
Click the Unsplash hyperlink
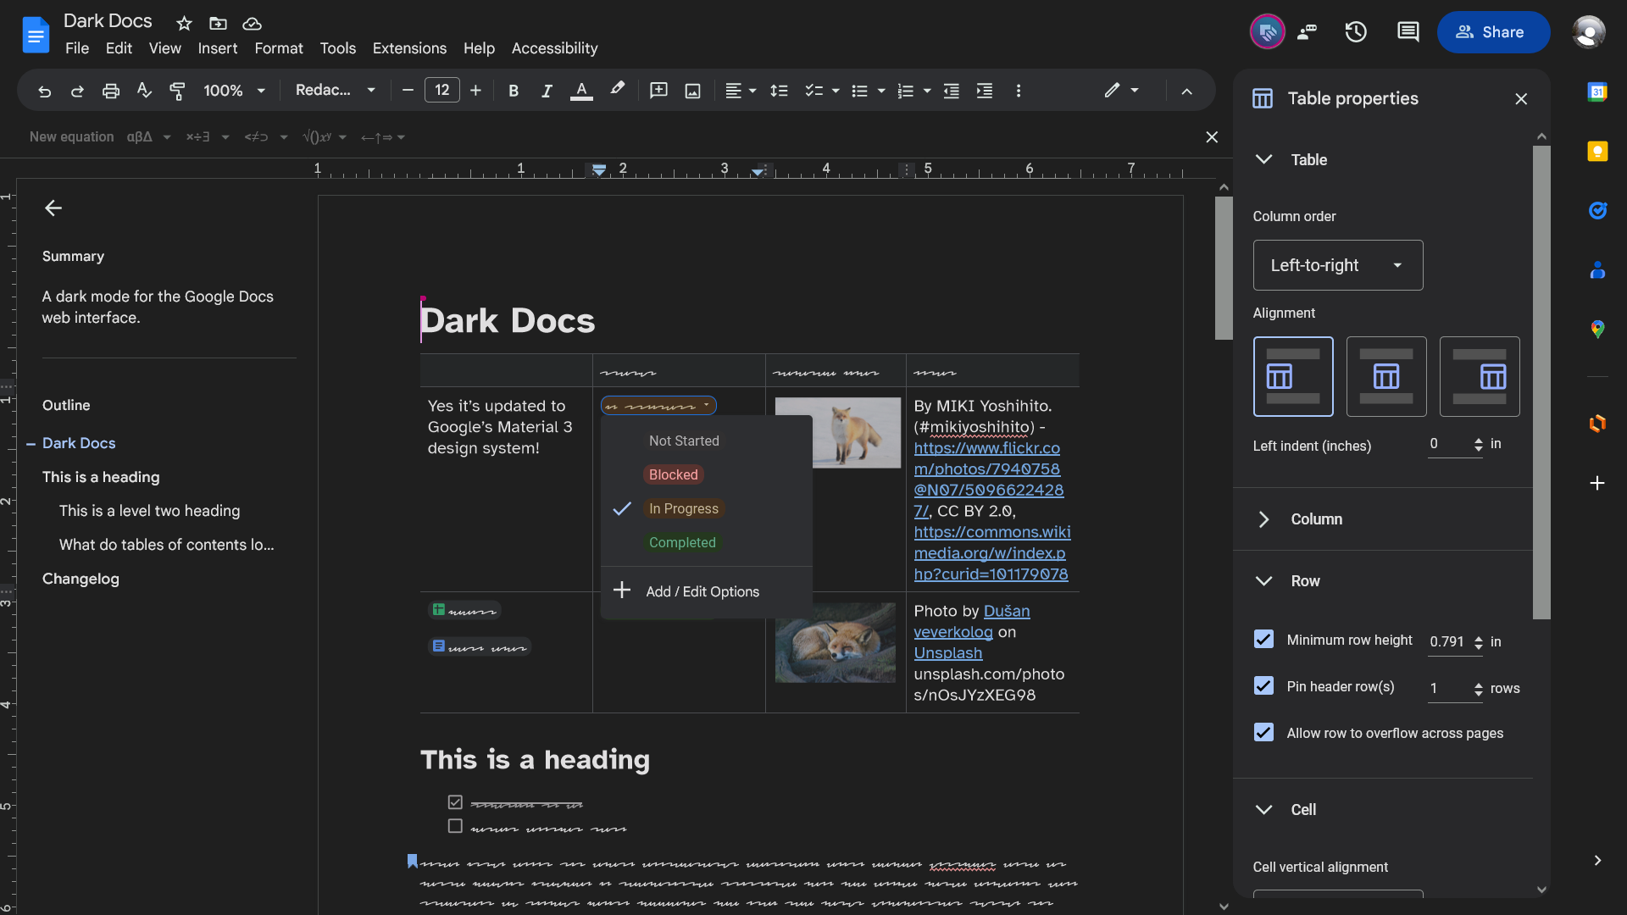click(x=947, y=653)
